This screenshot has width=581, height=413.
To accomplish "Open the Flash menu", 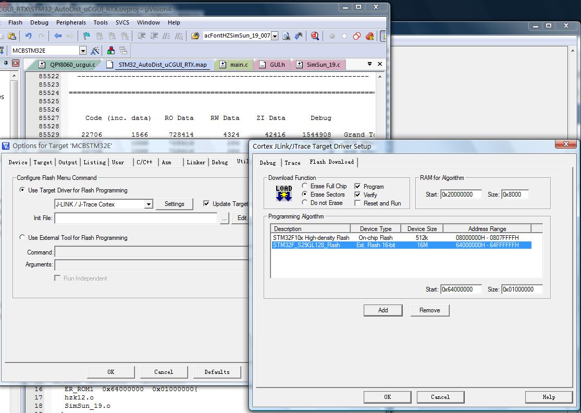I will tap(15, 22).
